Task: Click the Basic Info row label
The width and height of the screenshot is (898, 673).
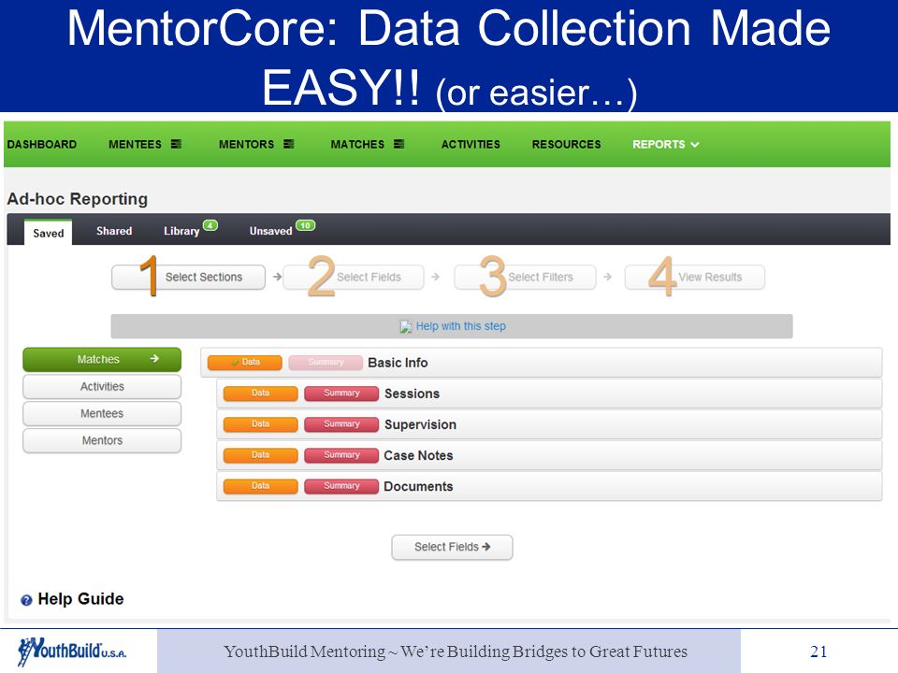Action: [398, 363]
